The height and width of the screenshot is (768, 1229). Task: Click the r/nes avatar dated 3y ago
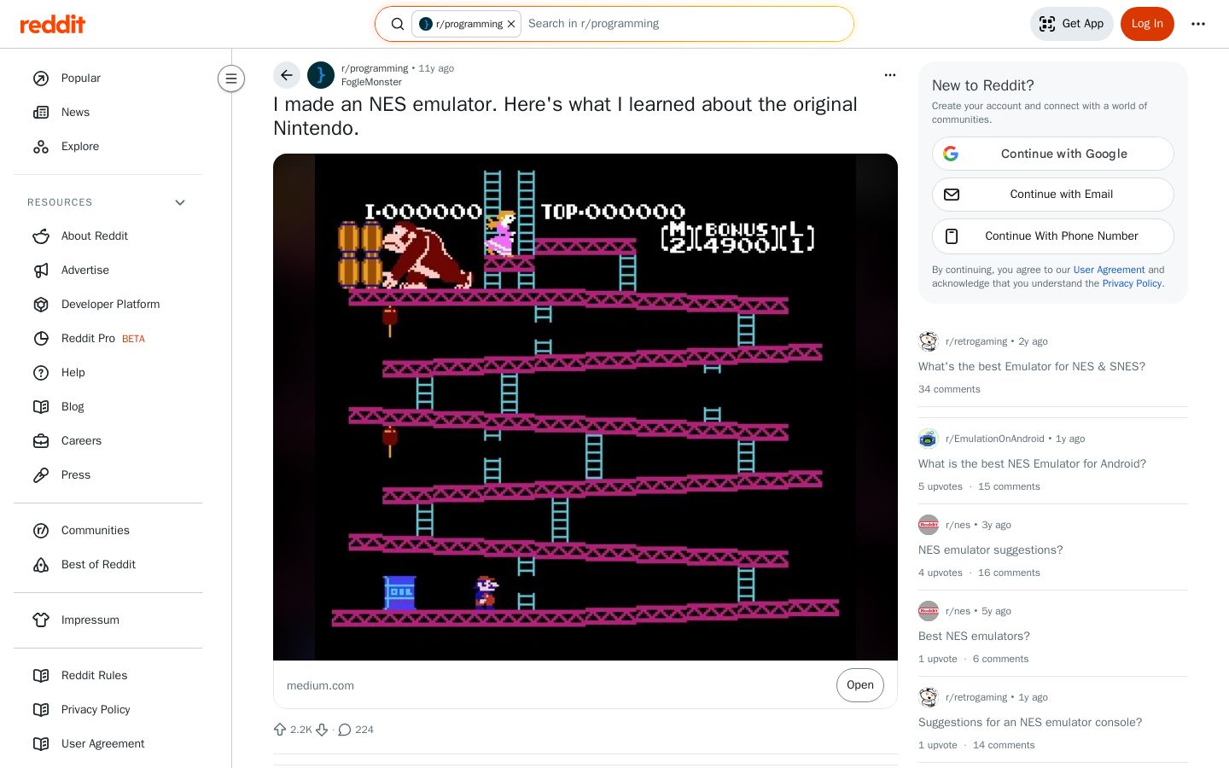(x=929, y=525)
